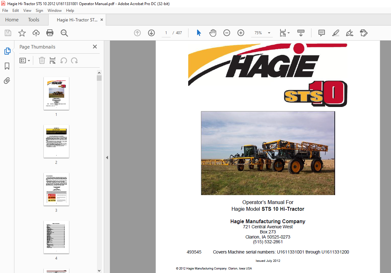Click the insert page break icon
391x273 pixels.
pyautogui.click(x=53, y=60)
